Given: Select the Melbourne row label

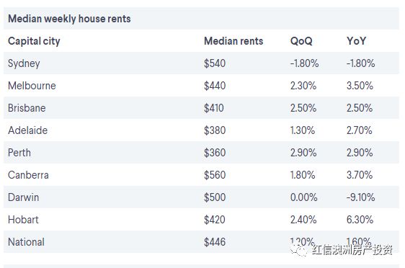Looking at the screenshot, I should click(x=32, y=86).
